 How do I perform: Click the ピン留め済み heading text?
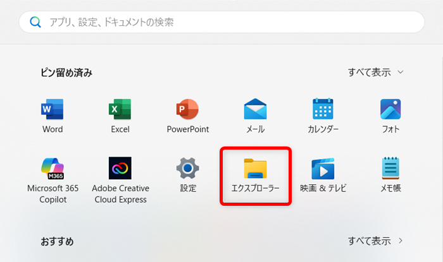(x=66, y=73)
